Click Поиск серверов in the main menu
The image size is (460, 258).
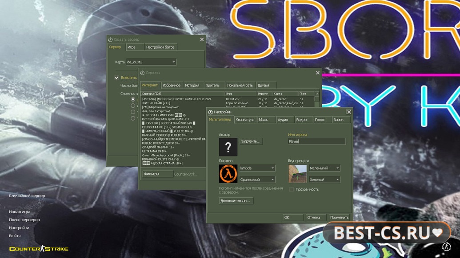(x=24, y=220)
